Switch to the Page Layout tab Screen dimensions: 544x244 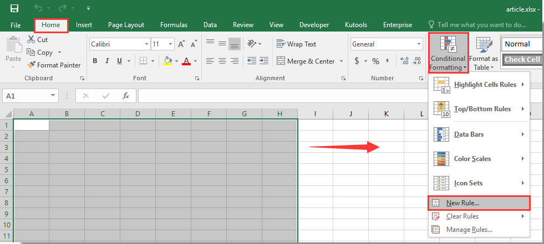coord(126,25)
